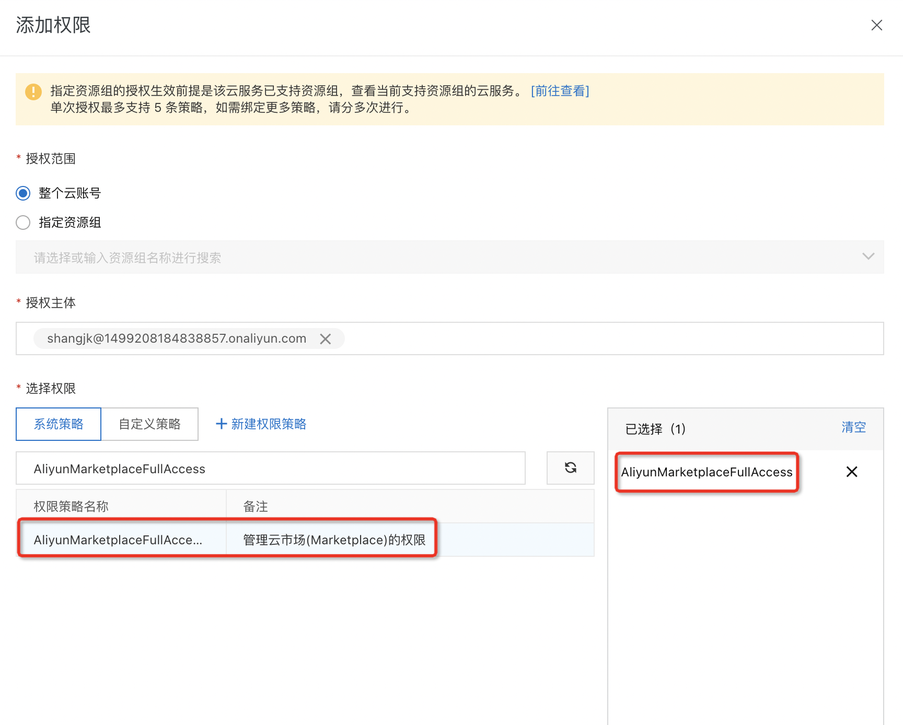Select the 指定资源组 radio option

pos(23,223)
